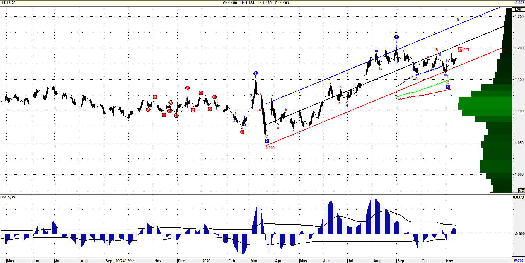Select the blue circled wave 1 marker
The width and height of the screenshot is (525, 263).
click(x=255, y=73)
